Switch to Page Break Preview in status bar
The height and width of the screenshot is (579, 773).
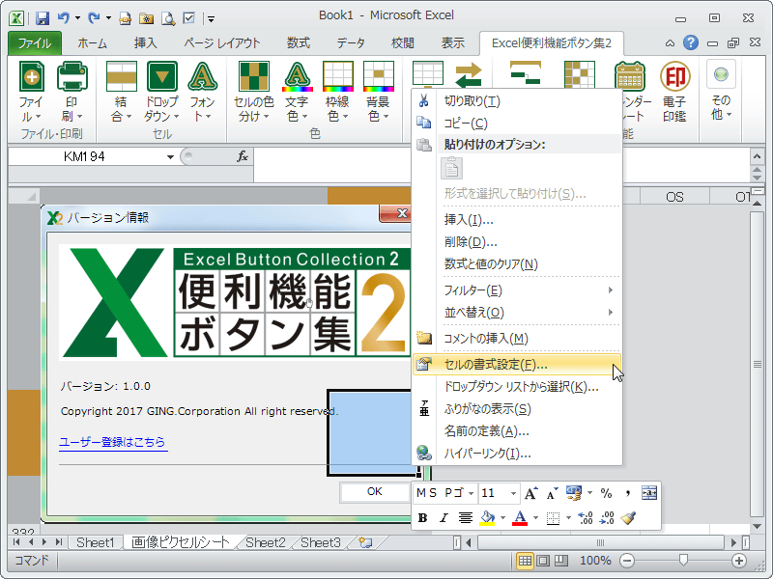coord(560,561)
